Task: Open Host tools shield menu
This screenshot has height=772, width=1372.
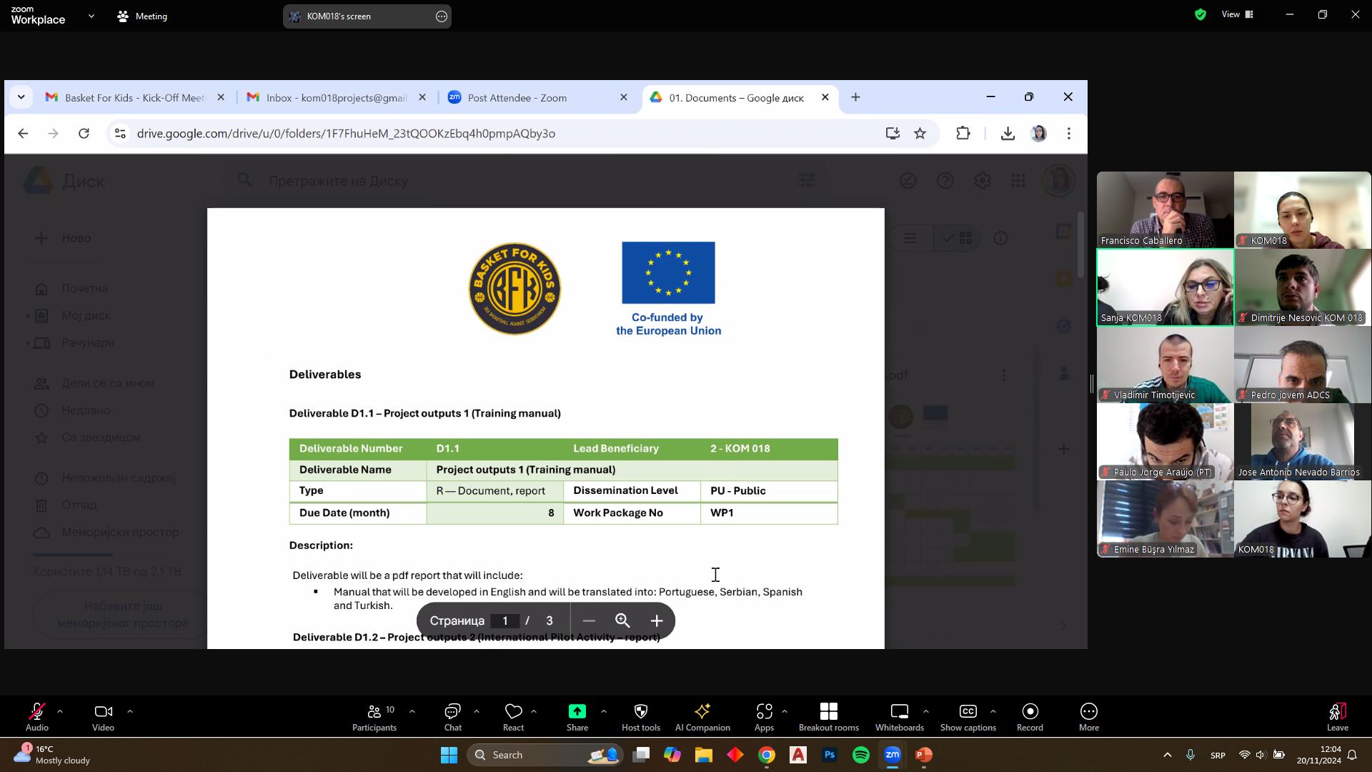Action: pyautogui.click(x=641, y=717)
